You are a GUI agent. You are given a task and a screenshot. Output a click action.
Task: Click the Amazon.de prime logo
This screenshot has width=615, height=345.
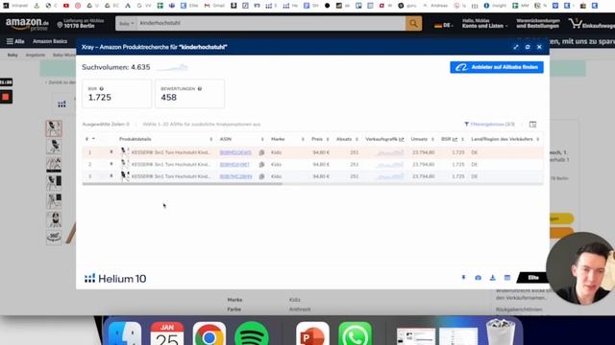pos(27,24)
